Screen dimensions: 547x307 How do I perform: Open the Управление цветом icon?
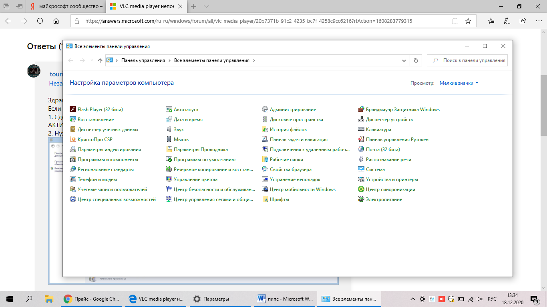(x=169, y=179)
